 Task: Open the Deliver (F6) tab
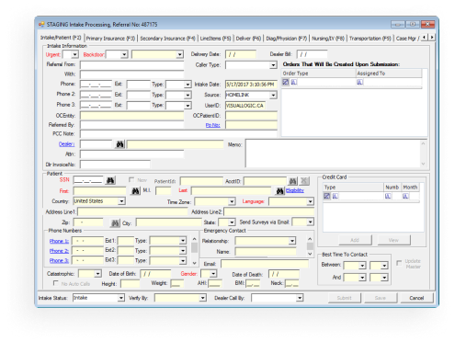click(248, 39)
